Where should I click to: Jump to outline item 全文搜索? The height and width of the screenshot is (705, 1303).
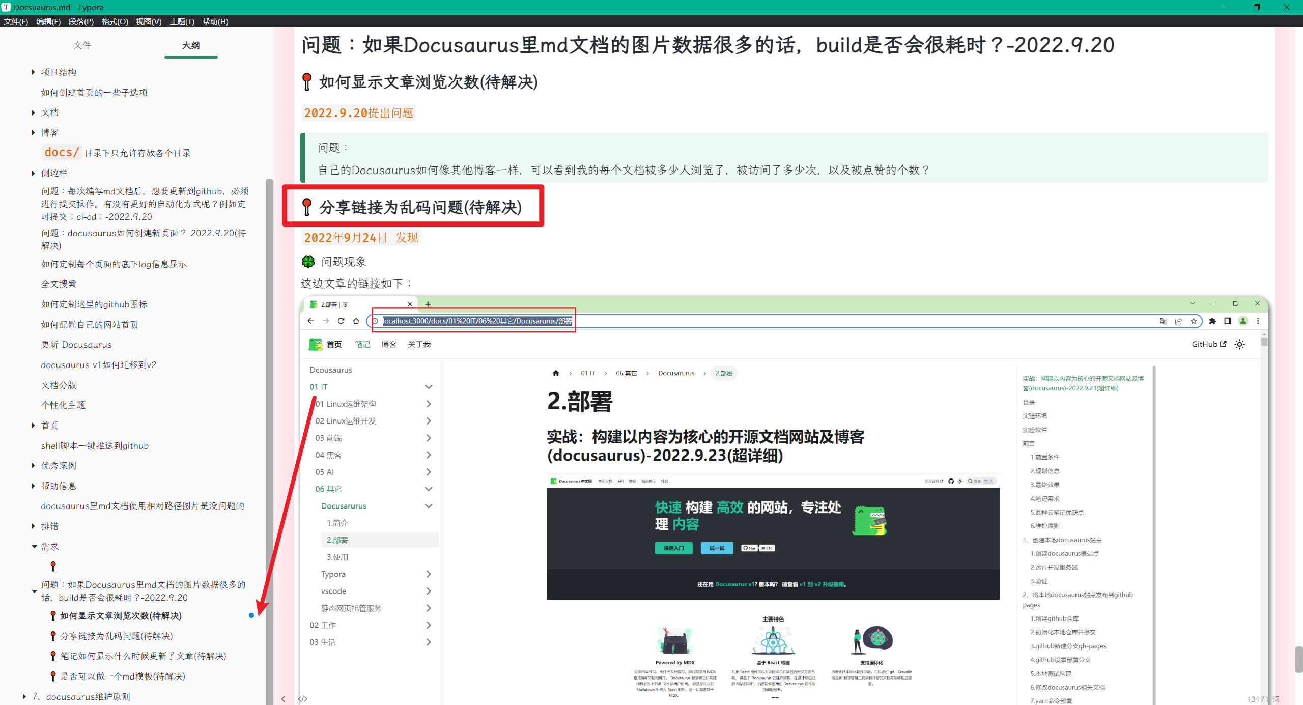pos(59,284)
